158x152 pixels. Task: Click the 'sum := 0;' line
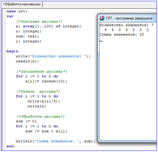26,121
